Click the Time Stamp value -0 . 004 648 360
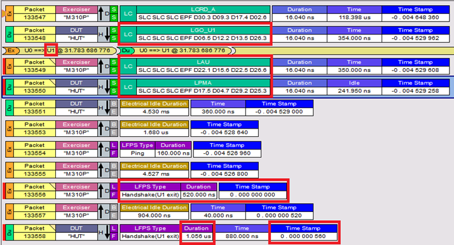The width and height of the screenshot is (454, 245). tap(415, 17)
